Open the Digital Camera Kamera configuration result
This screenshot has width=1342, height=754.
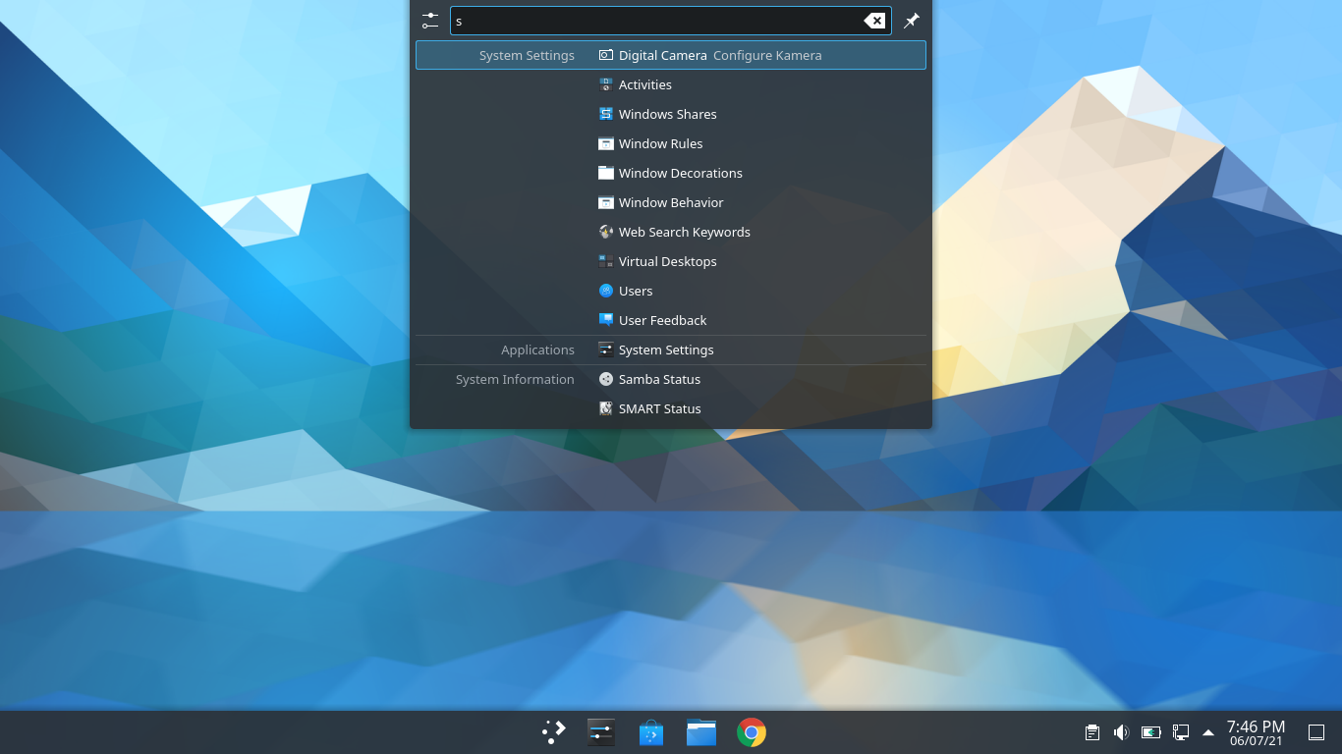720,55
